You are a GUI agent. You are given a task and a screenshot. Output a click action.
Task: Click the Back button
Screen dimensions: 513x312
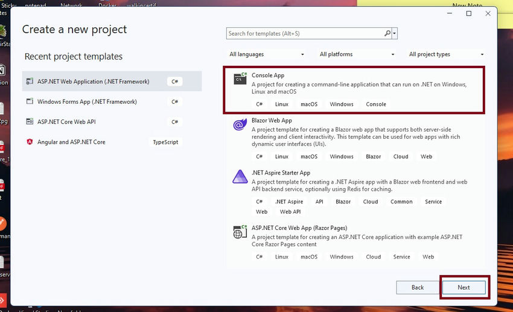pyautogui.click(x=418, y=287)
